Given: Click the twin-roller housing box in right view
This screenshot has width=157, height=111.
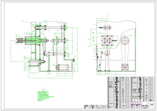Looking at the screenshot, I should click(x=107, y=40).
